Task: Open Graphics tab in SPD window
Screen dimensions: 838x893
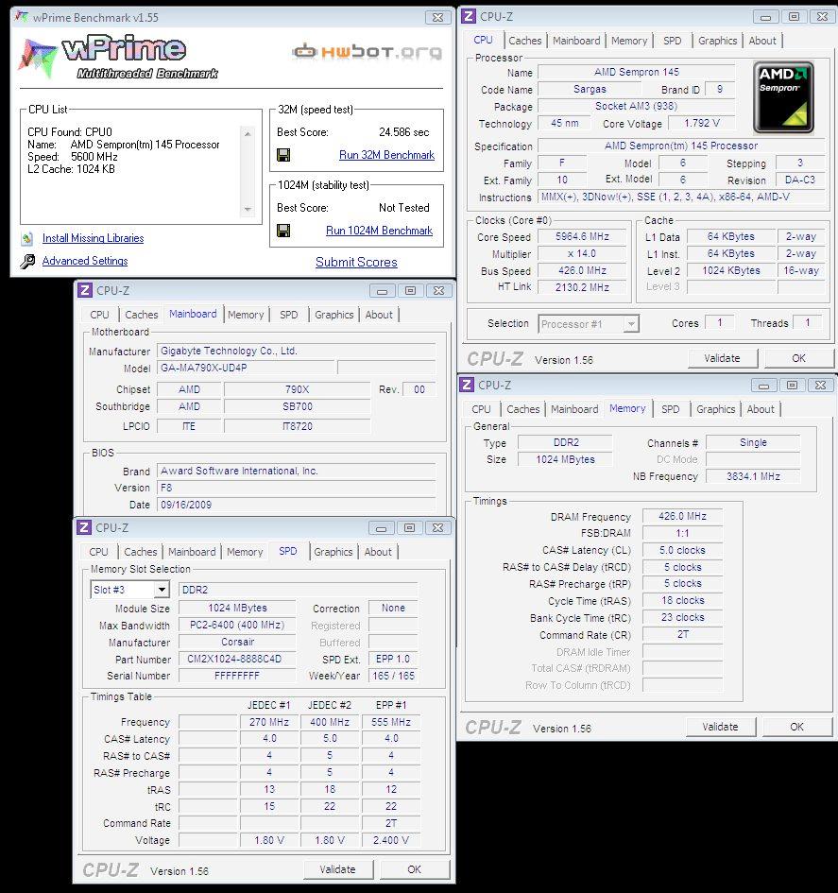Action: tap(333, 553)
